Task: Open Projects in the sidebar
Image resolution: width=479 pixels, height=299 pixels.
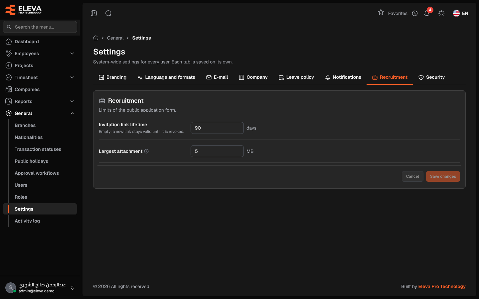Action: (40, 65)
